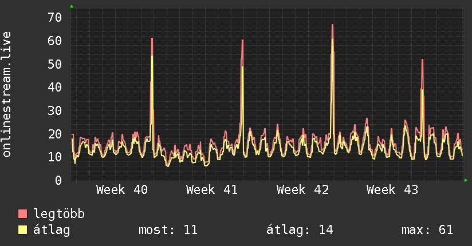Click the pink legtöbb legend swatch
Image resolution: width=472 pixels, height=246 pixels.
[22, 213]
